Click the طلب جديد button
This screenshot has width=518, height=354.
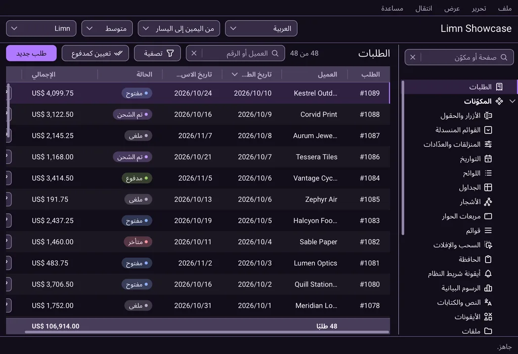[31, 53]
